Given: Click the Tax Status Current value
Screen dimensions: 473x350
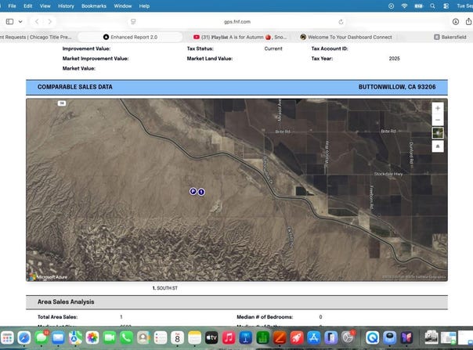Looking at the screenshot, I should click(273, 49).
